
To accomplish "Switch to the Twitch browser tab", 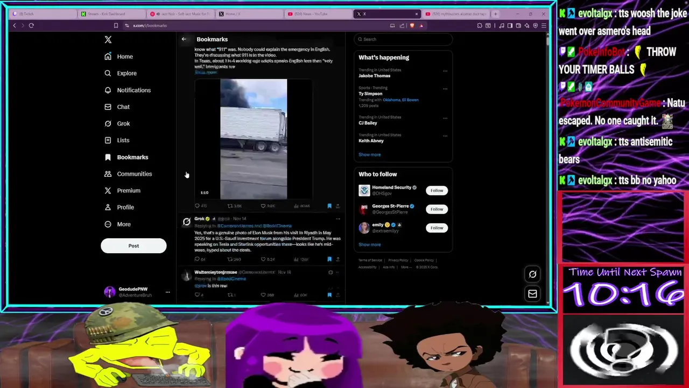I will pos(43,14).
